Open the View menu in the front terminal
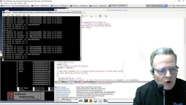This screenshot has height=105, width=186. 12,15
